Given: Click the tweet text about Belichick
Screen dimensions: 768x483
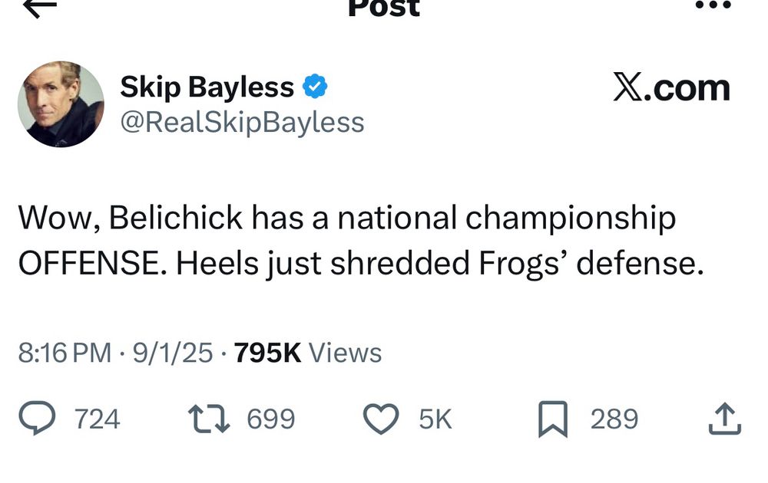Looking at the screenshot, I should [x=362, y=241].
